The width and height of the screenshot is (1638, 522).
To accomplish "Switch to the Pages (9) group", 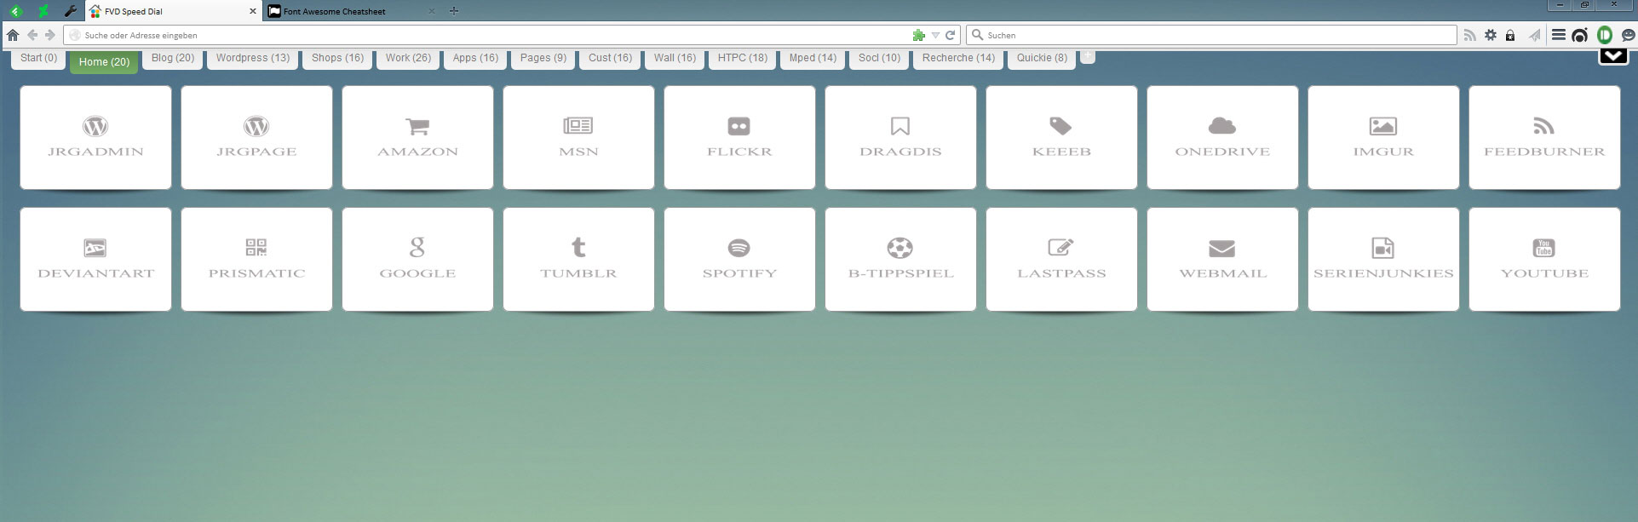I will point(543,58).
